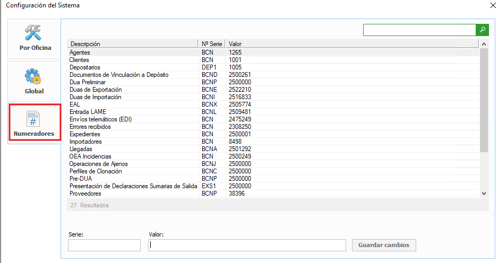Screen dimensions: 498x263
Task: Select the Perfiles de Clonación row
Action: point(96,171)
